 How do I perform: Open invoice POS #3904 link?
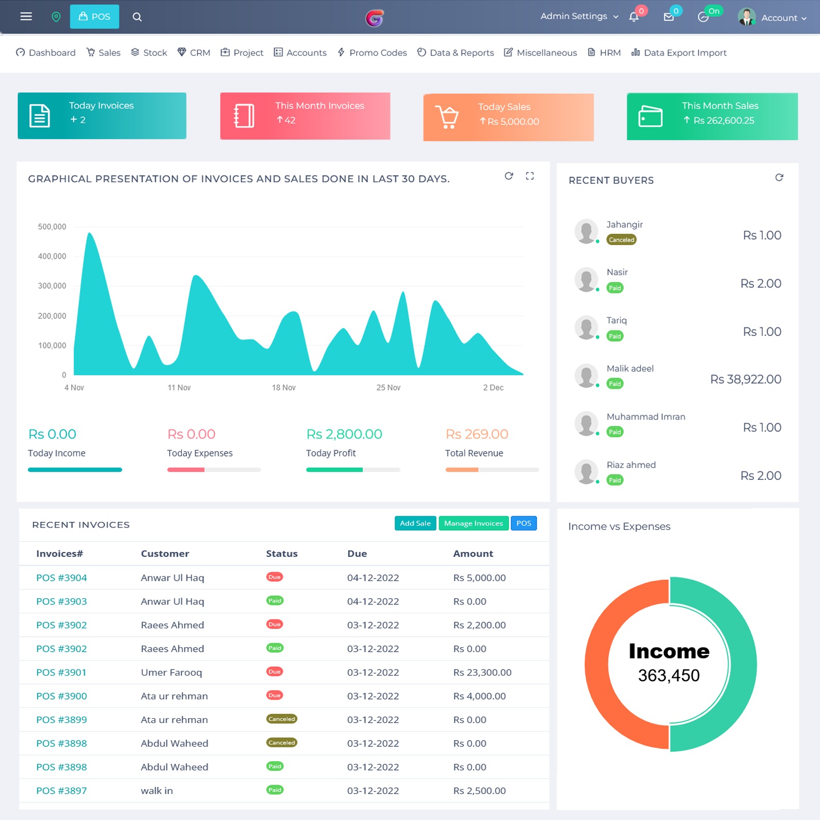pyautogui.click(x=61, y=577)
